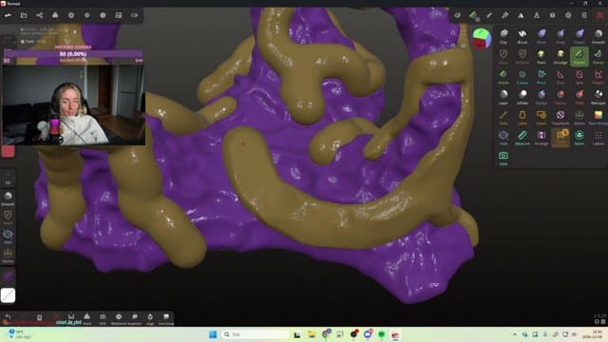Choose the Insert tool

(541, 117)
